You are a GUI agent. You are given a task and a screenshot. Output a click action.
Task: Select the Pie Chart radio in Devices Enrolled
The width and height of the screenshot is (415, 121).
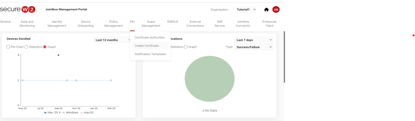[8, 47]
